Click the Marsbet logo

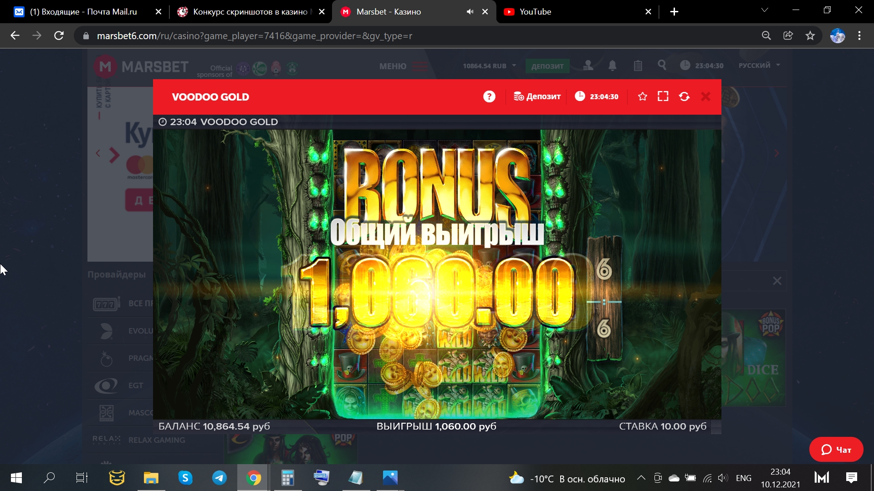click(x=141, y=67)
